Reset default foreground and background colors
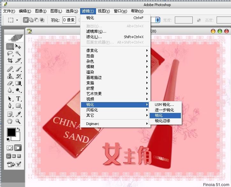This screenshot has width=231, height=187. click(8, 139)
